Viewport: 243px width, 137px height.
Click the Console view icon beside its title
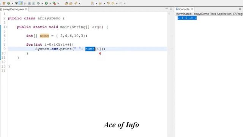pyautogui.click(x=177, y=9)
